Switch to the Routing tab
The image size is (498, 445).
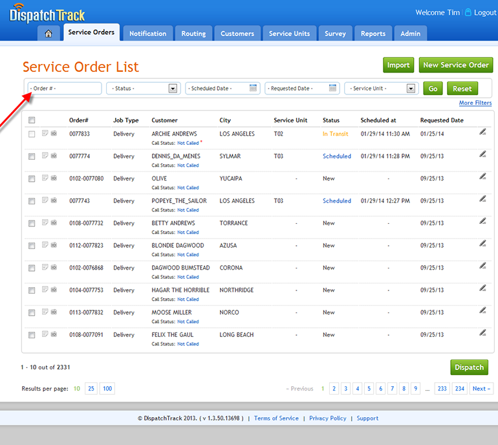tap(193, 34)
